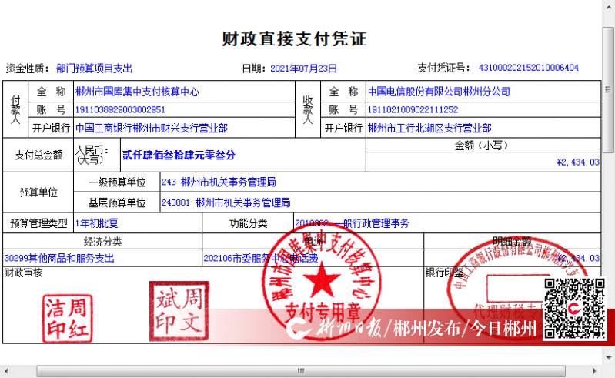Click the 银行印鉴 label
The height and width of the screenshot is (378, 615).
point(444,272)
